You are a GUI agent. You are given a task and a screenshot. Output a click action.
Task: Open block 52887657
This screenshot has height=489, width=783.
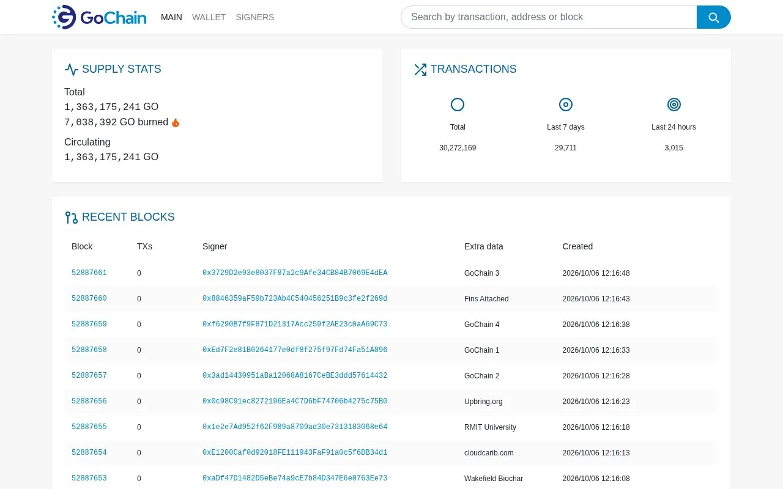tap(89, 376)
